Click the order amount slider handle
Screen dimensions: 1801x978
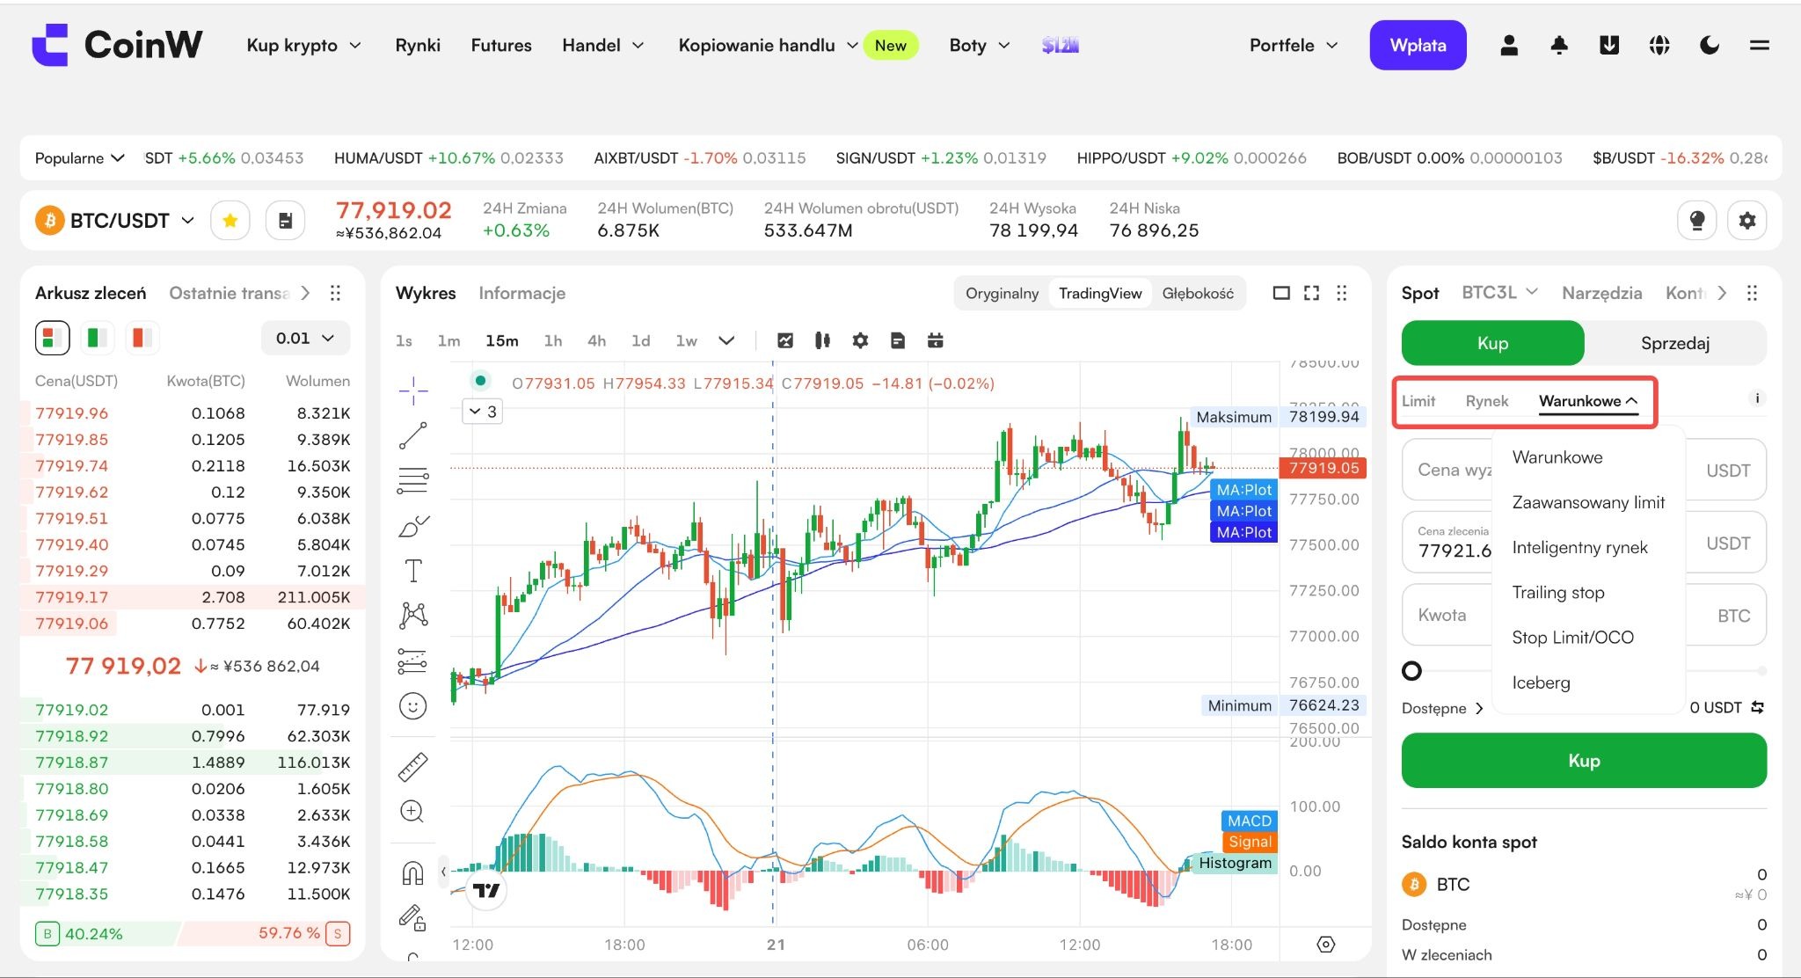coord(1411,671)
